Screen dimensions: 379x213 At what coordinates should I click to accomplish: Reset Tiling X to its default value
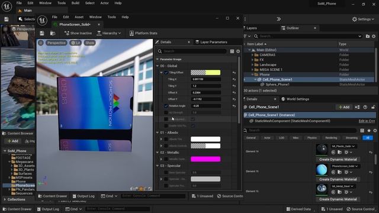click(234, 79)
